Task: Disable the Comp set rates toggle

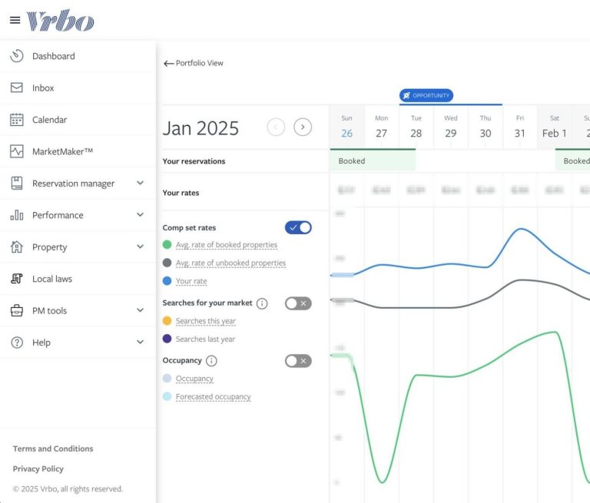Action: coord(298,227)
